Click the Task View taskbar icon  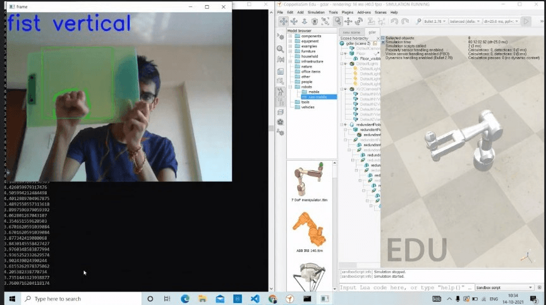coord(167,299)
